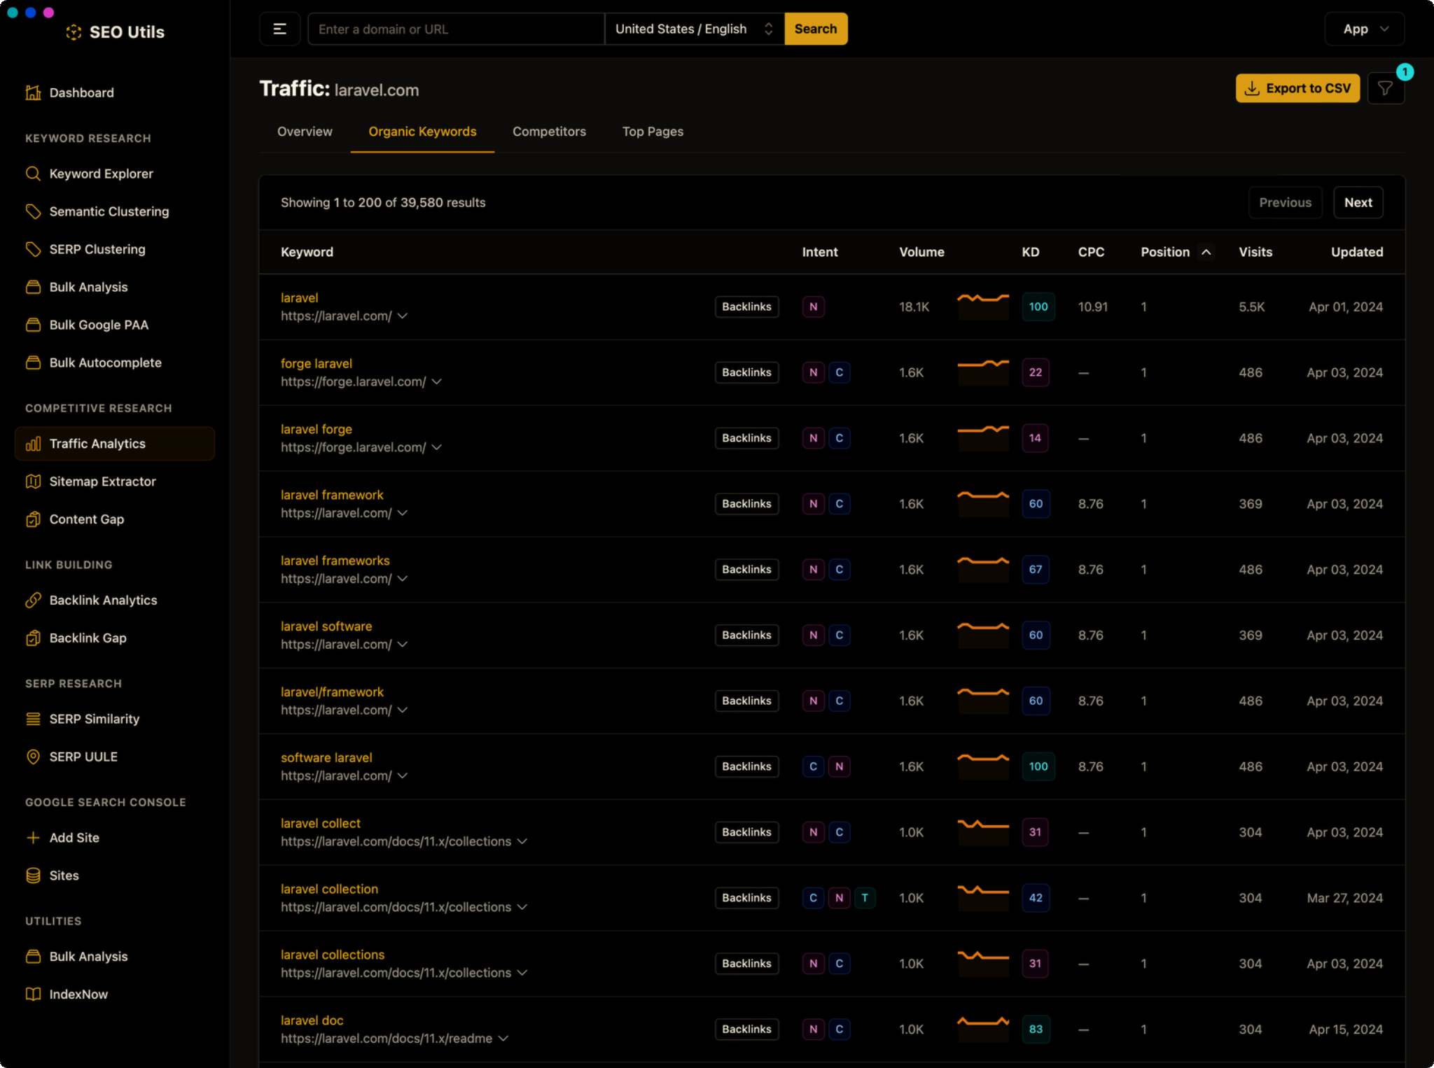The width and height of the screenshot is (1434, 1068).
Task: Click the sidebar collapse icon beside search bar
Action: [280, 29]
